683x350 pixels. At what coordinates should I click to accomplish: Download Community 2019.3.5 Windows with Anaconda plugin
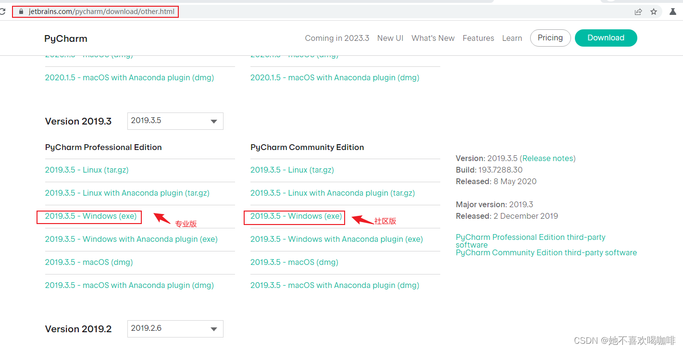point(336,239)
